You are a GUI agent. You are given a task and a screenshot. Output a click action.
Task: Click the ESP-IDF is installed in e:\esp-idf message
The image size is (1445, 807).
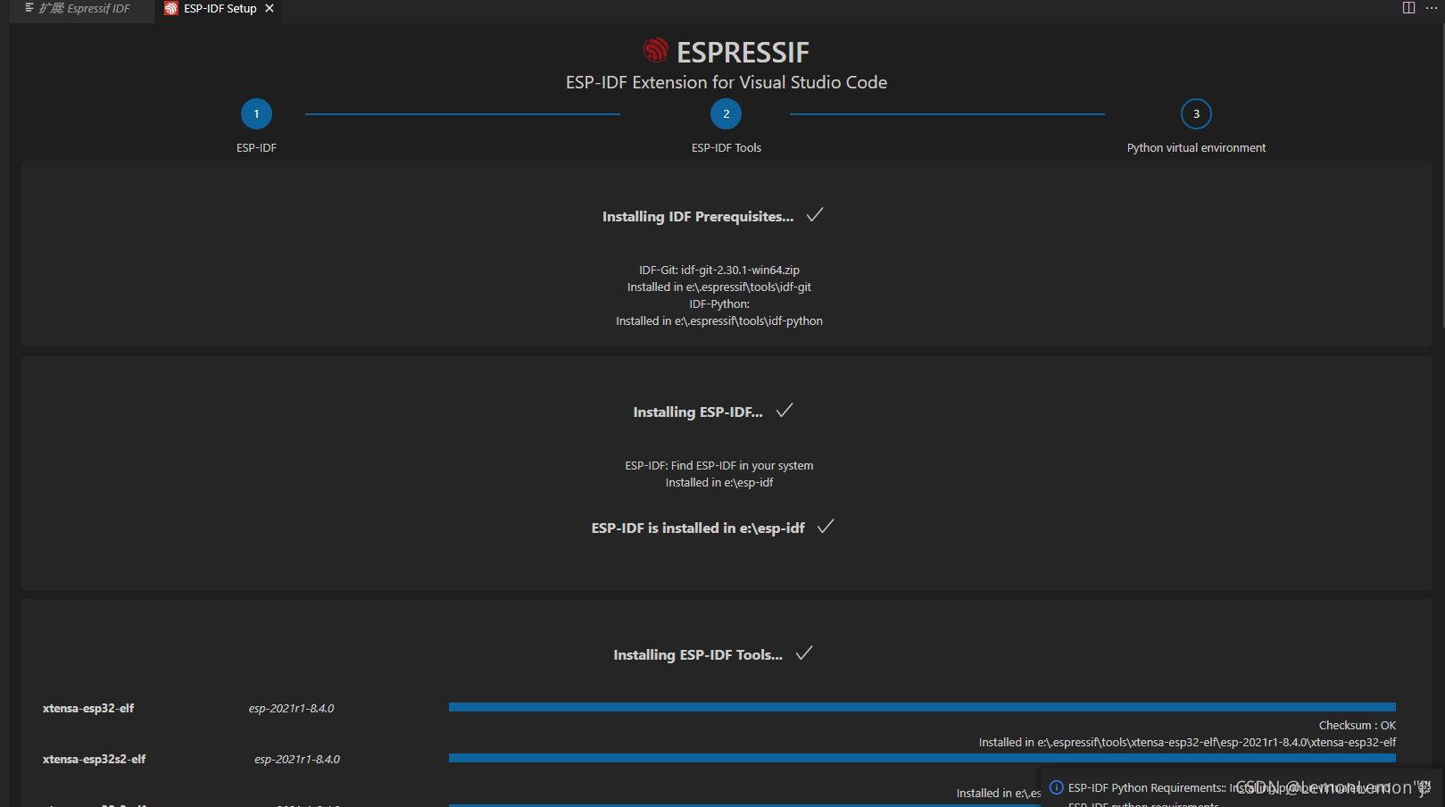698,528
